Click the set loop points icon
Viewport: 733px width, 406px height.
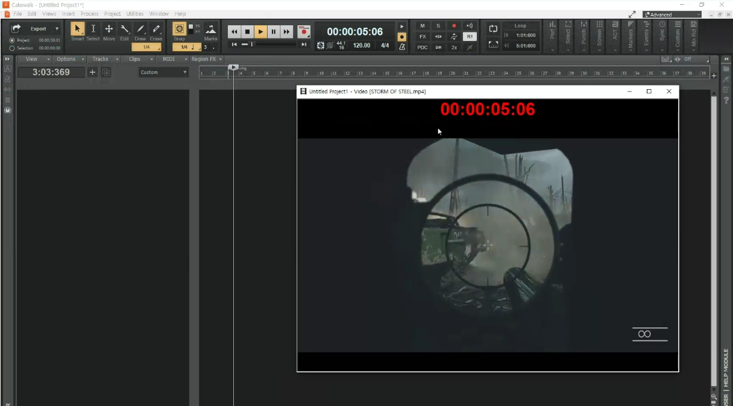[493, 45]
